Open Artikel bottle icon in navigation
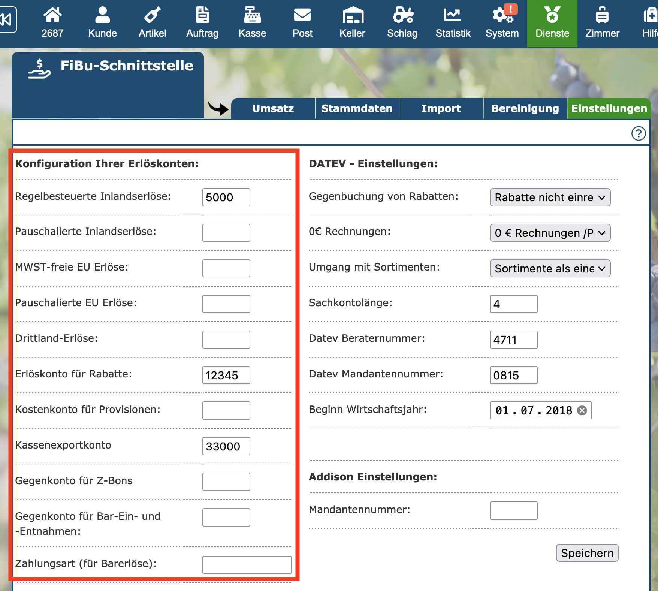 (152, 16)
